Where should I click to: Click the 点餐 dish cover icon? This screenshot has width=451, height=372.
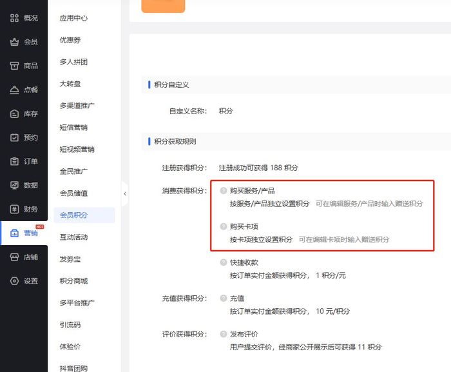pos(14,90)
